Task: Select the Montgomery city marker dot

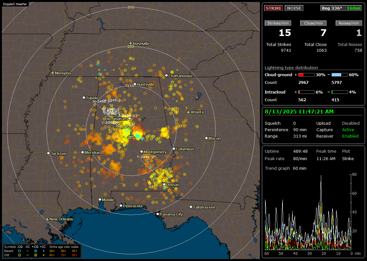Action: coord(142,152)
